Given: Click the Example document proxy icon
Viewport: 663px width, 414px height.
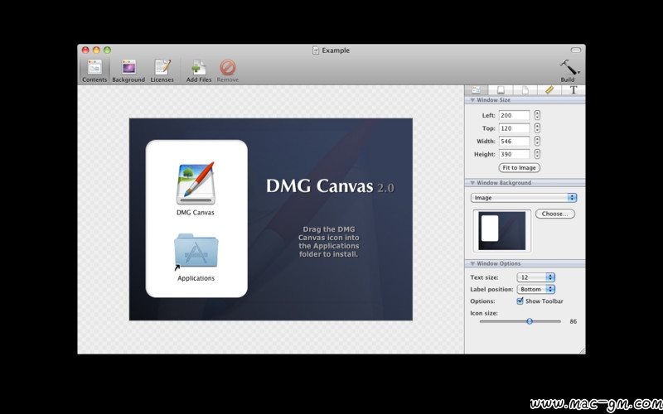Looking at the screenshot, I should click(x=316, y=51).
